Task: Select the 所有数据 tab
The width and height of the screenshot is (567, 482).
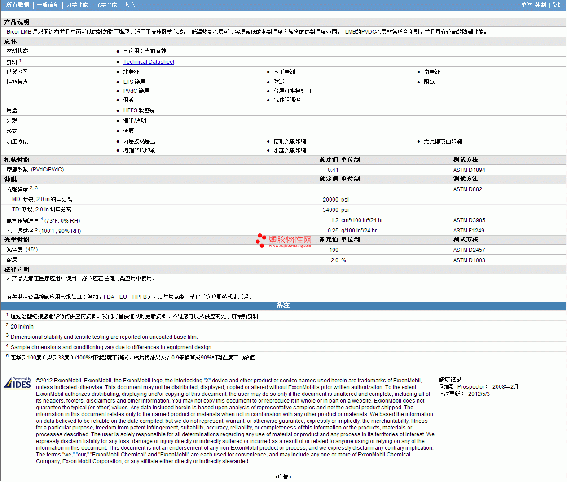Action: click(18, 5)
